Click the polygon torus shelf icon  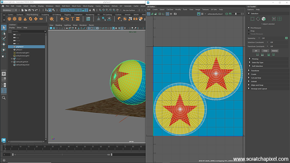coord(30,19)
